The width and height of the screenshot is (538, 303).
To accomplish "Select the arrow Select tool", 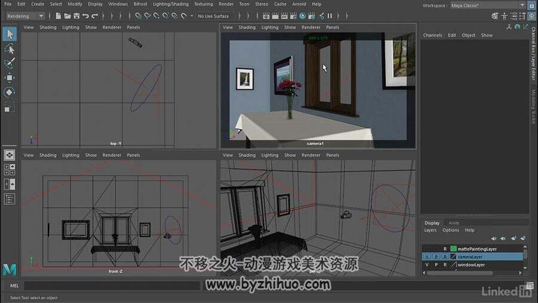I will tap(10, 34).
